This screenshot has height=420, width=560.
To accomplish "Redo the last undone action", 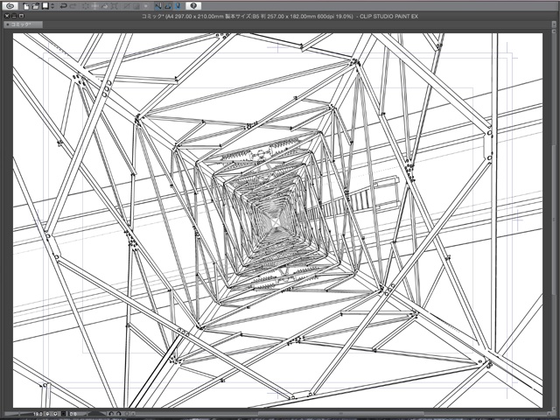I will point(73,6).
